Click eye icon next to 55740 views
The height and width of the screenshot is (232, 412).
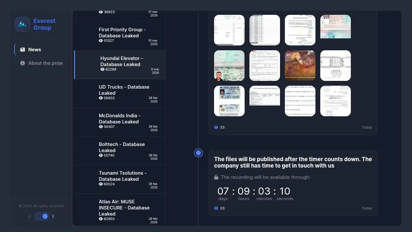pyautogui.click(x=101, y=155)
